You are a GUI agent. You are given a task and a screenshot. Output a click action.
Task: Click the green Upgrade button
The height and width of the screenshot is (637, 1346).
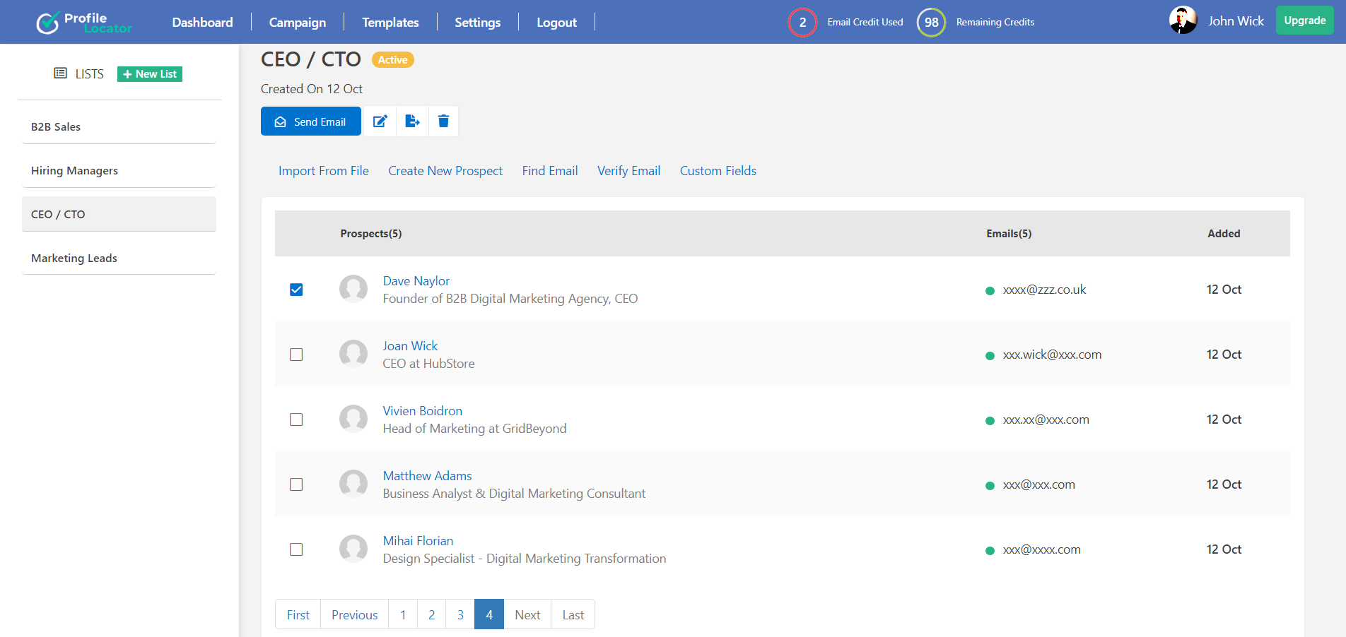point(1304,20)
